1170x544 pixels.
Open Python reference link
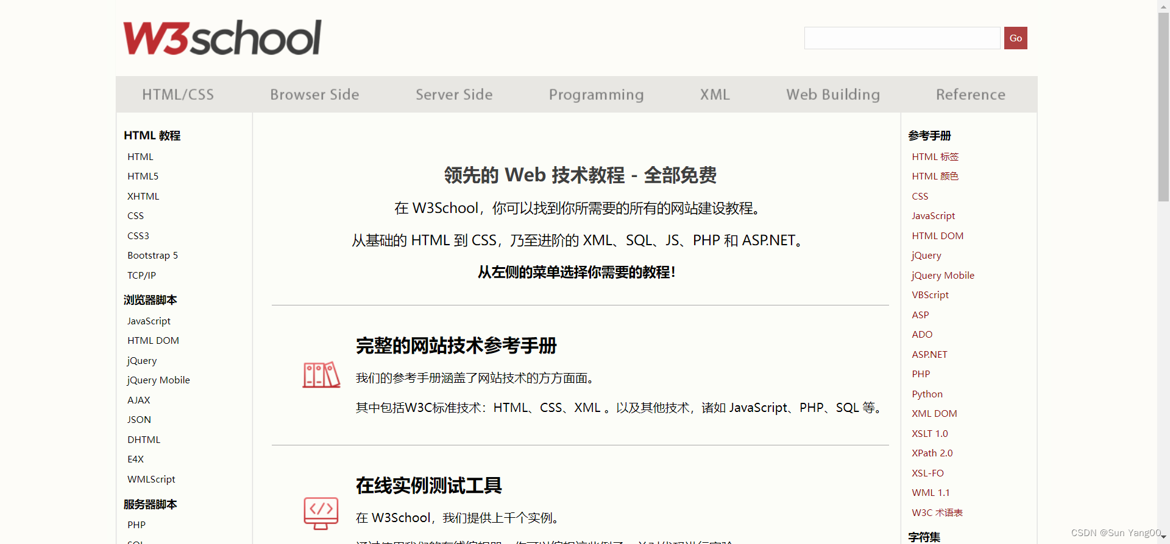[927, 394]
